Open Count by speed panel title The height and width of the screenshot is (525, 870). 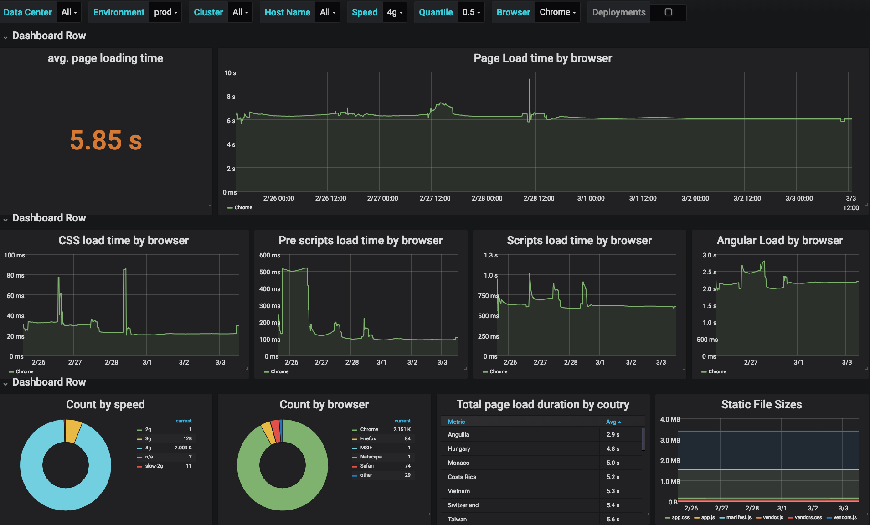coord(105,405)
